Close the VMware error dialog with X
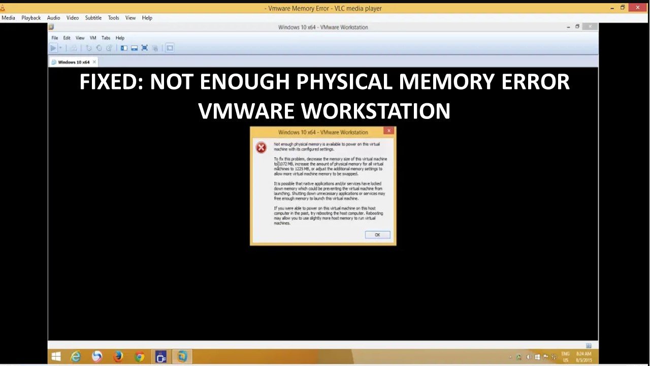Screen dimensions: 650x366 [x=389, y=131]
